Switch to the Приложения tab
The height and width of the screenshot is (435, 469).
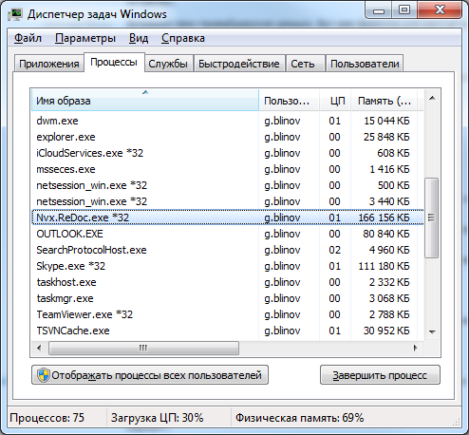[x=49, y=64]
